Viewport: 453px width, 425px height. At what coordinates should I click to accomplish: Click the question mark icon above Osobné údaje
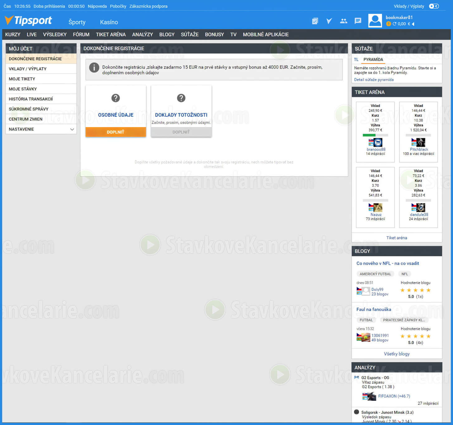coord(116,98)
